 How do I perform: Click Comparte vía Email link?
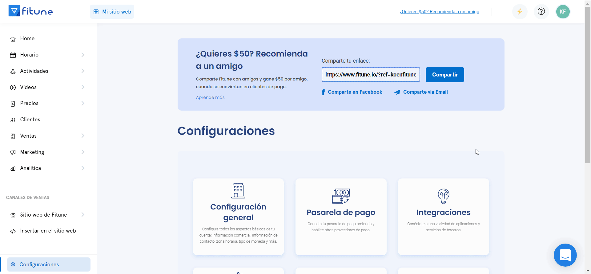click(425, 92)
